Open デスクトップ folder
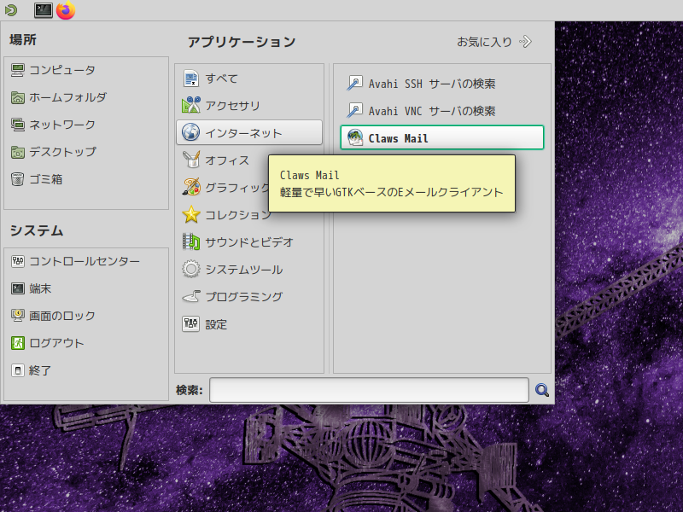The image size is (683, 512). pyautogui.click(x=86, y=152)
